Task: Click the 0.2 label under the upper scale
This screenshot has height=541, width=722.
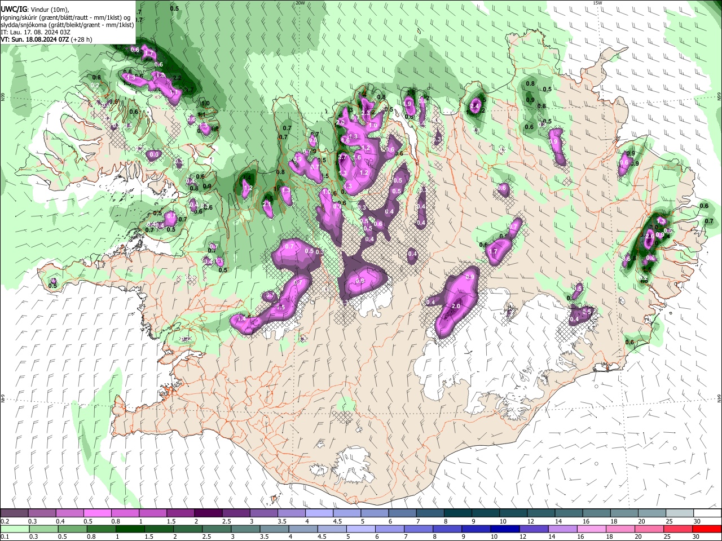Action: click(x=4, y=521)
